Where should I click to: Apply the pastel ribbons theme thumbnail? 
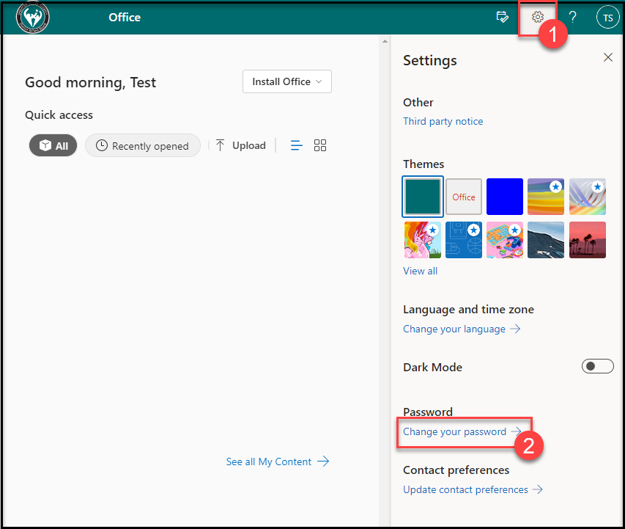[588, 197]
